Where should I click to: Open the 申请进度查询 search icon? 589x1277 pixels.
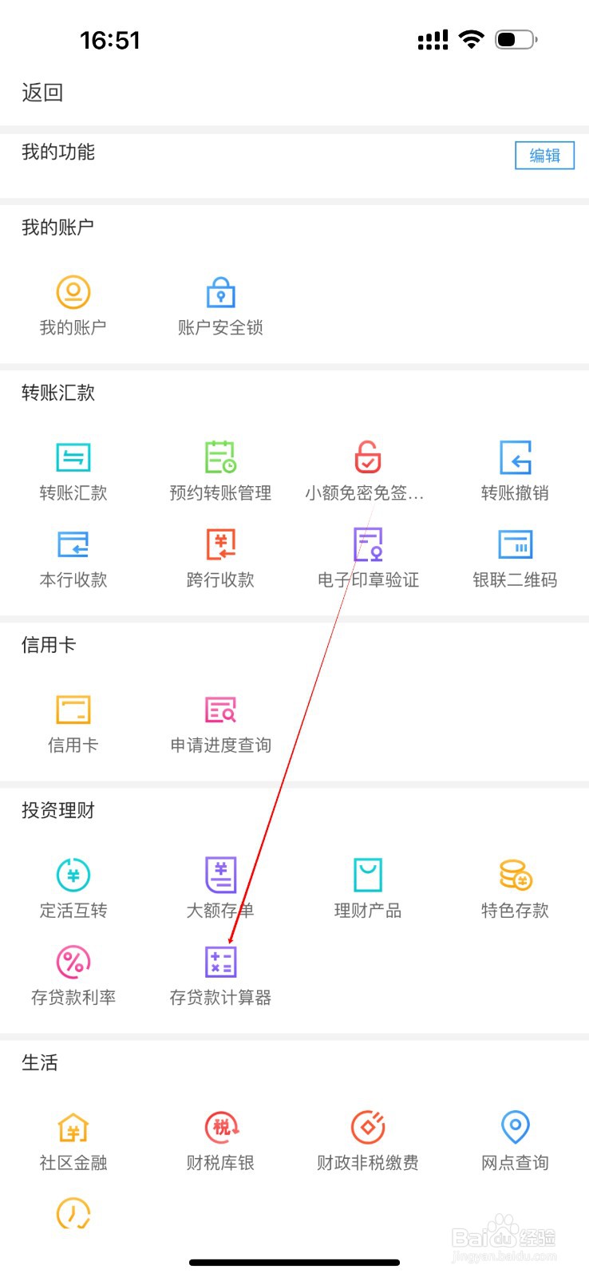[221, 710]
